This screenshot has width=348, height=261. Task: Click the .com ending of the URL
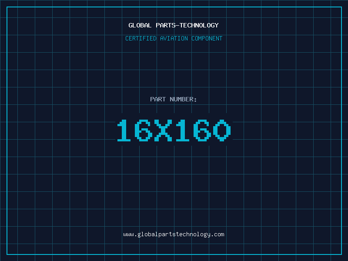(217, 234)
